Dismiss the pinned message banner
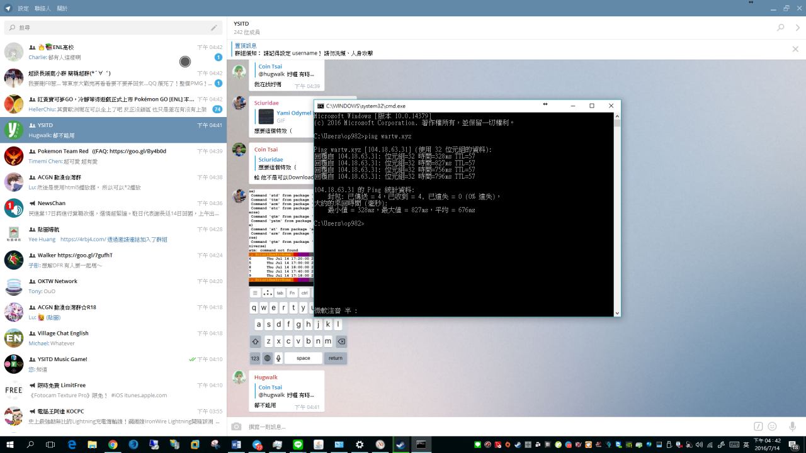 pyautogui.click(x=795, y=49)
